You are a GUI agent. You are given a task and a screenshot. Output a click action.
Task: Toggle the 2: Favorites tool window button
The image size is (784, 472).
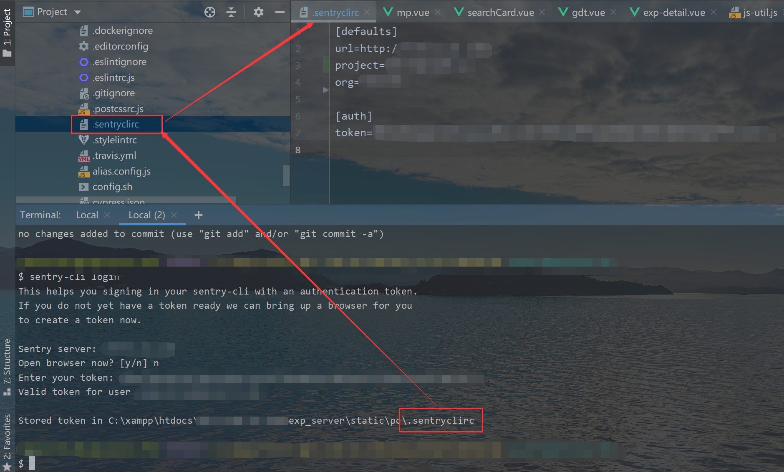7,442
